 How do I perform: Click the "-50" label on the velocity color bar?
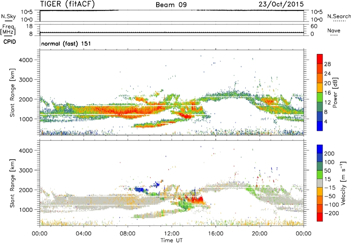click(x=330, y=196)
